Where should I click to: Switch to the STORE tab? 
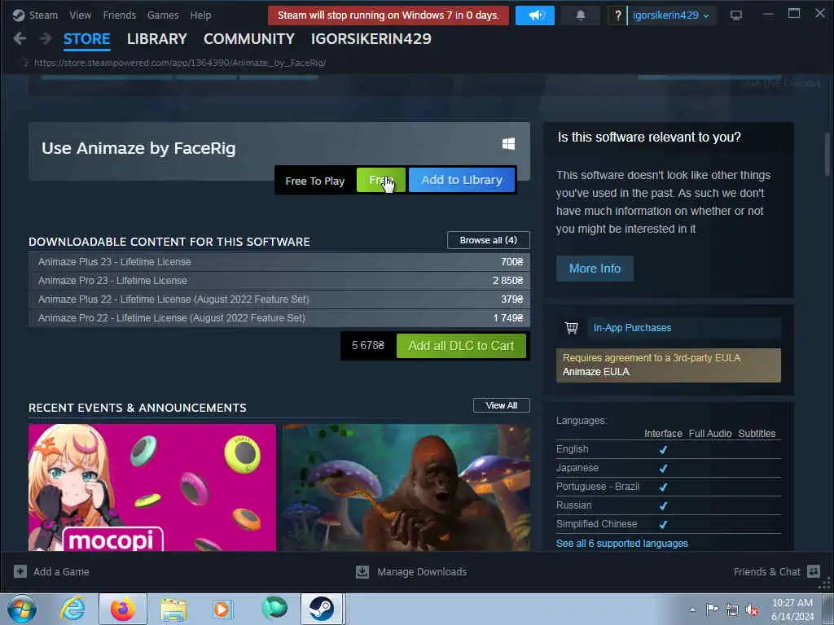(86, 39)
